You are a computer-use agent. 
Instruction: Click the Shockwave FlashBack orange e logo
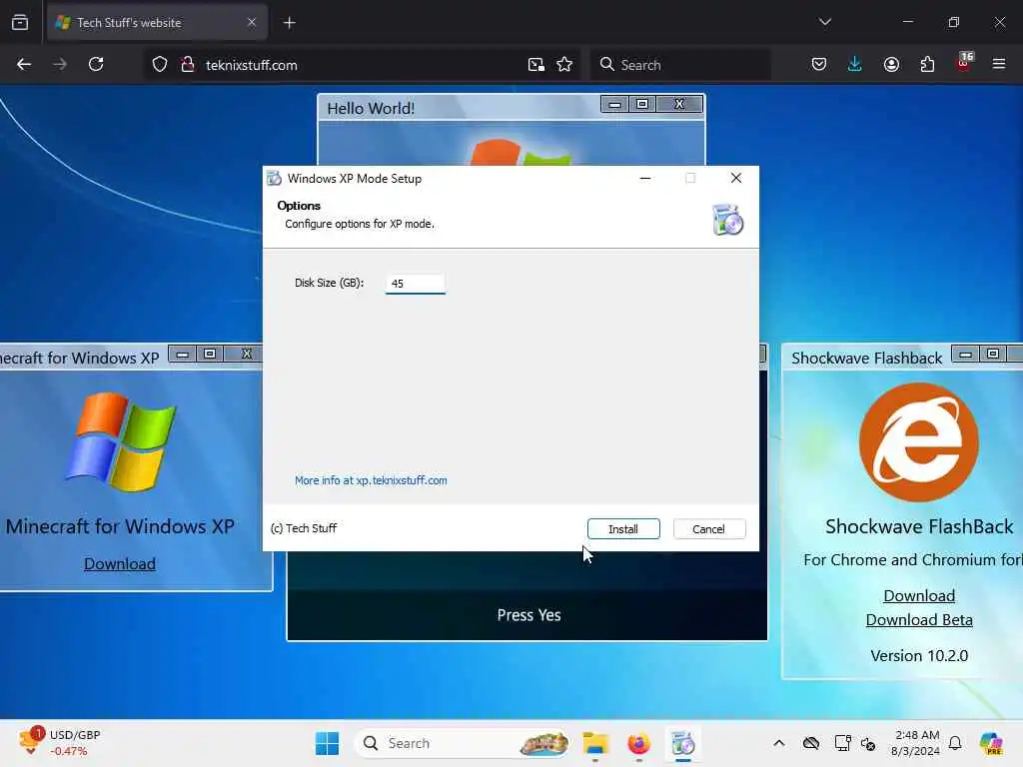click(919, 442)
